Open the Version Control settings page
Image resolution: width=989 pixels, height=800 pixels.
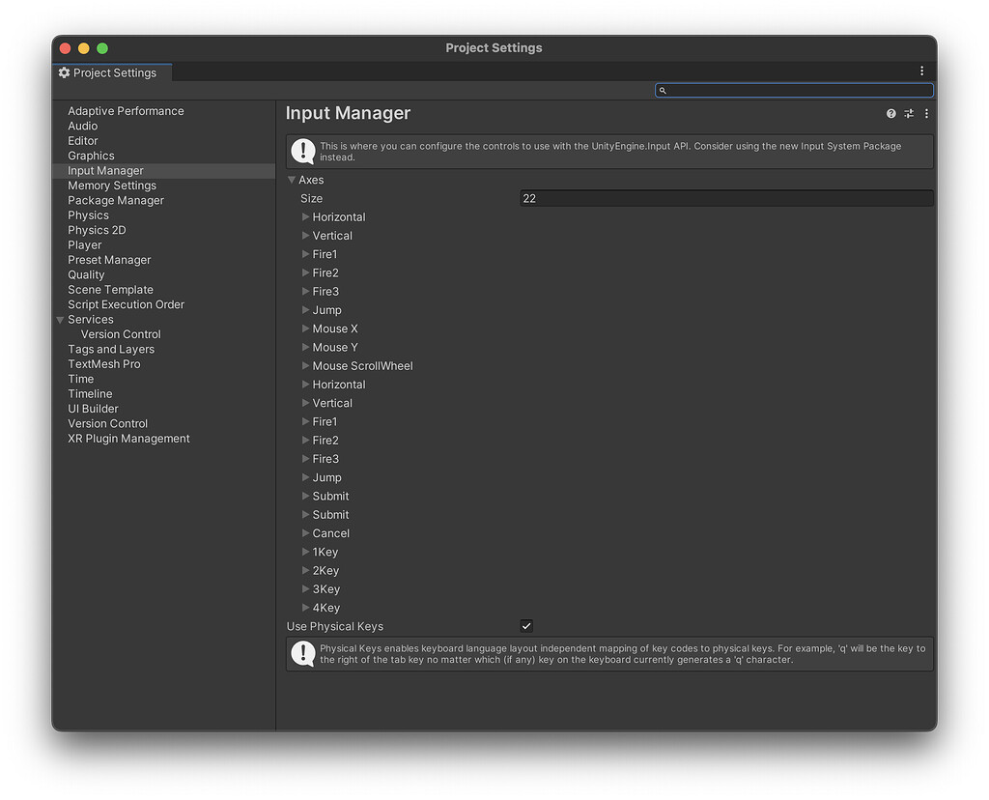107,423
